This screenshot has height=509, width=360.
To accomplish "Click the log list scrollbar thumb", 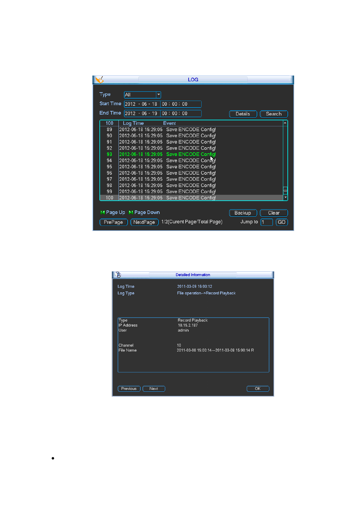I will (x=285, y=191).
